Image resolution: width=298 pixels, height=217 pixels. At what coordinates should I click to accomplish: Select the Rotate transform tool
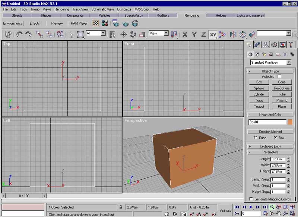[x=133, y=34]
